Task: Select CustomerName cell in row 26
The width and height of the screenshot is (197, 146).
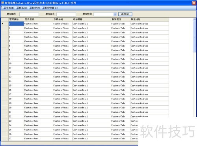Action: [x=39, y=134]
